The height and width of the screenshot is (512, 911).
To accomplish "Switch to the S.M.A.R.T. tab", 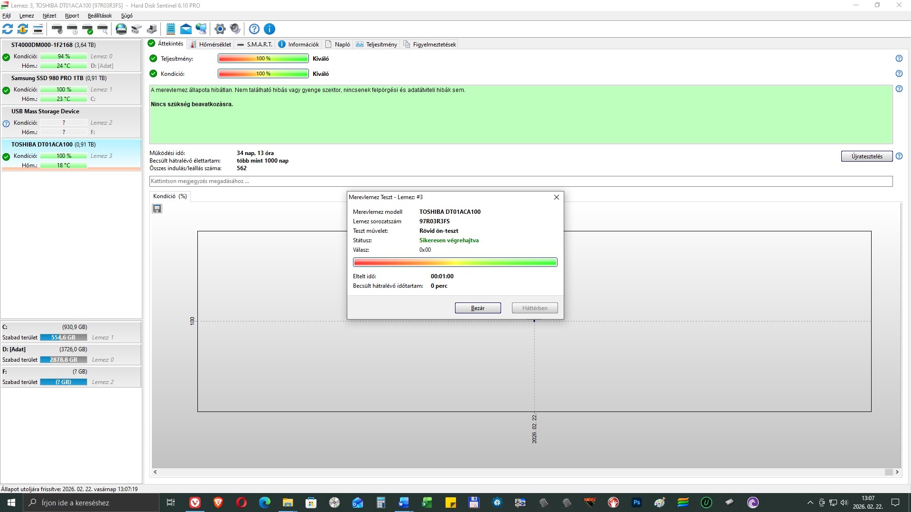I will tap(255, 44).
